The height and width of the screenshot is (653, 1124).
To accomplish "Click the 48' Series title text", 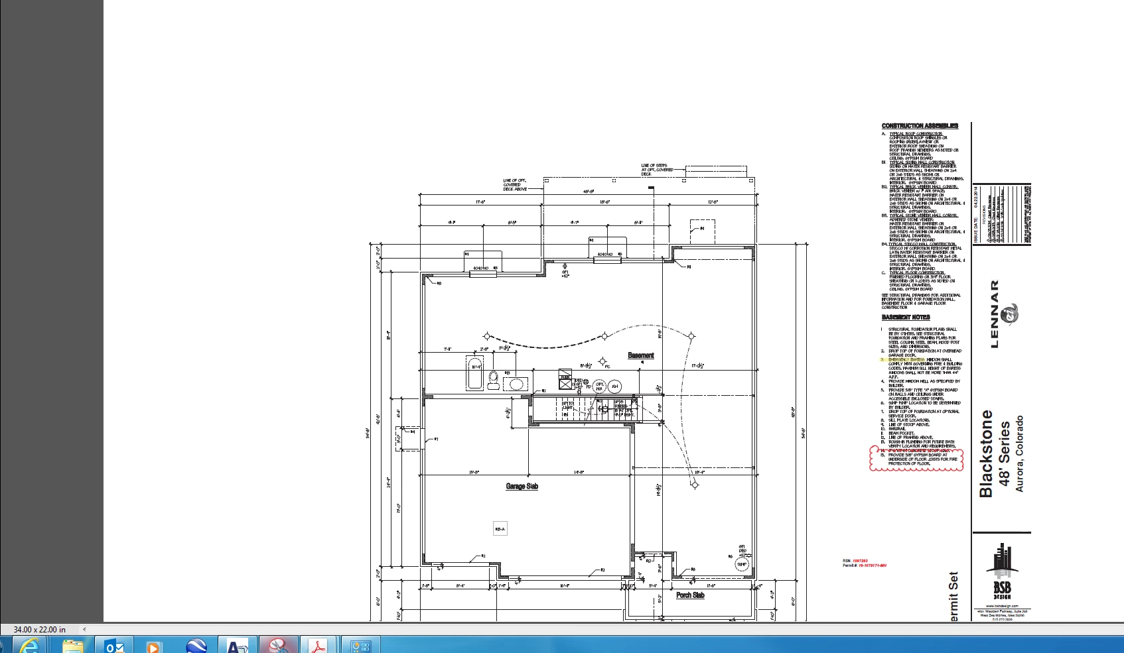I will 1004,453.
